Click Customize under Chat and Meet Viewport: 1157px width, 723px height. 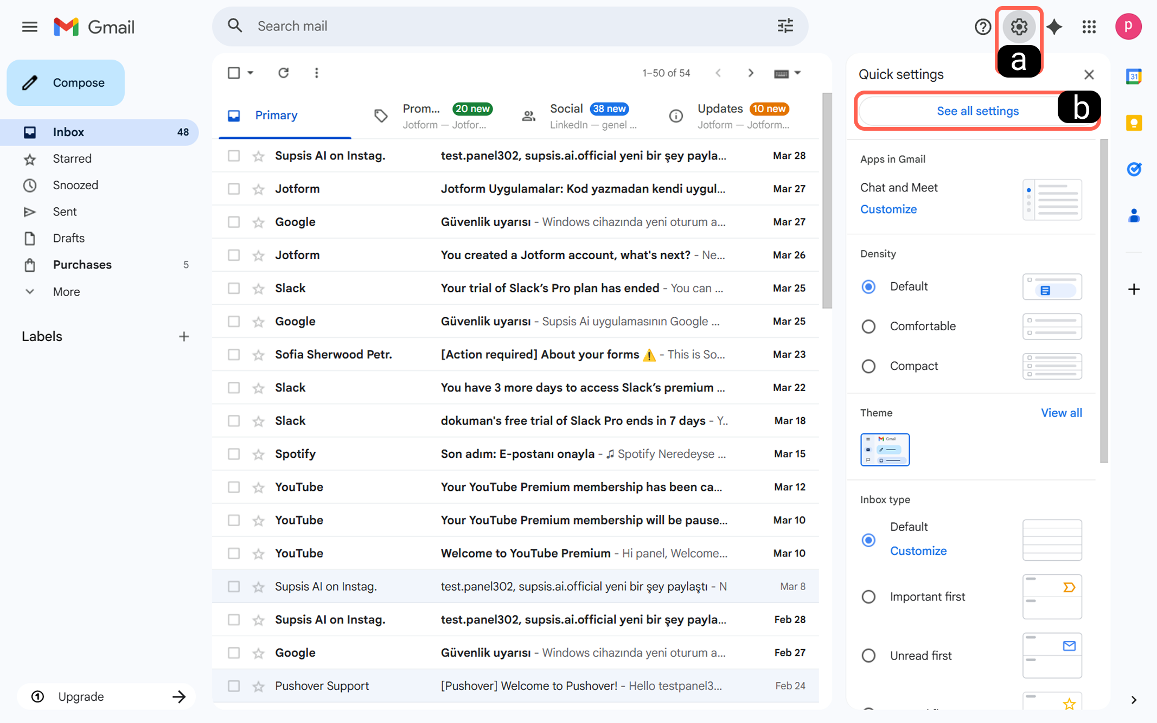point(888,209)
